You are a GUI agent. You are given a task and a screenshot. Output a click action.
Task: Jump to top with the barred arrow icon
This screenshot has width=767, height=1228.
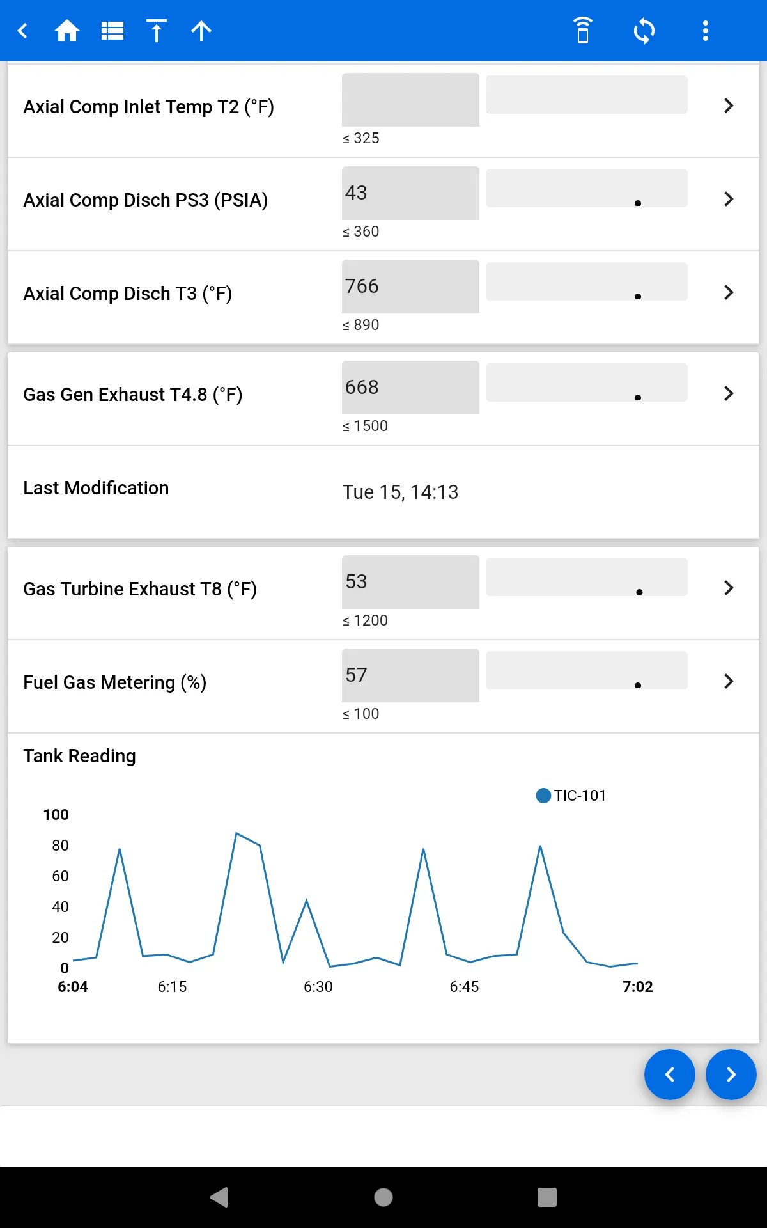tap(156, 31)
